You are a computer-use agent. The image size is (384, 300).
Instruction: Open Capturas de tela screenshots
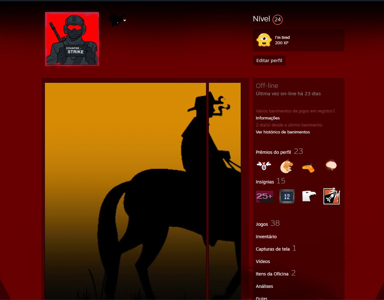[x=273, y=249]
